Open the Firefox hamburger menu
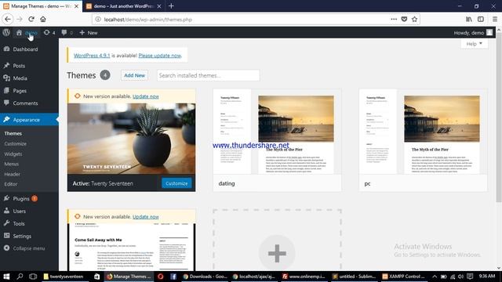Image resolution: width=502 pixels, height=282 pixels. [495, 19]
